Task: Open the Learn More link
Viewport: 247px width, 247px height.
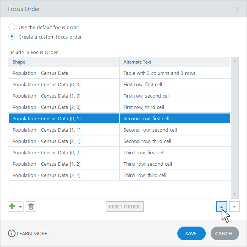Action: [x=34, y=233]
